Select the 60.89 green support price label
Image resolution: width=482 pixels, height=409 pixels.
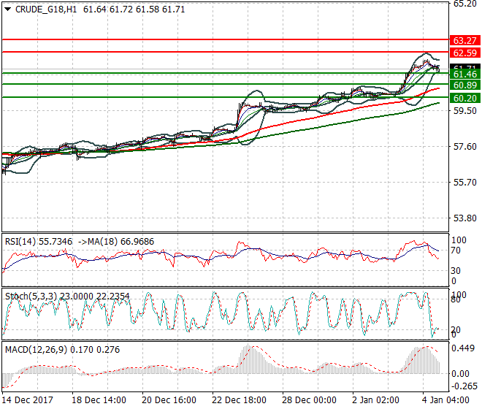pos(464,85)
